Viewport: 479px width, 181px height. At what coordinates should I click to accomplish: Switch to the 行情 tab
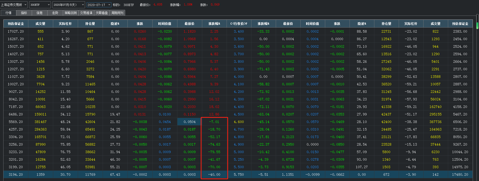pyautogui.click(x=9, y=13)
